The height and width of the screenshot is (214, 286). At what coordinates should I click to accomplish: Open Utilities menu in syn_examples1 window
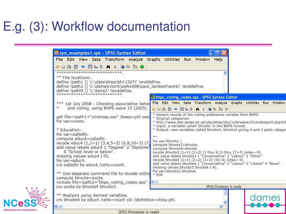[172, 60]
